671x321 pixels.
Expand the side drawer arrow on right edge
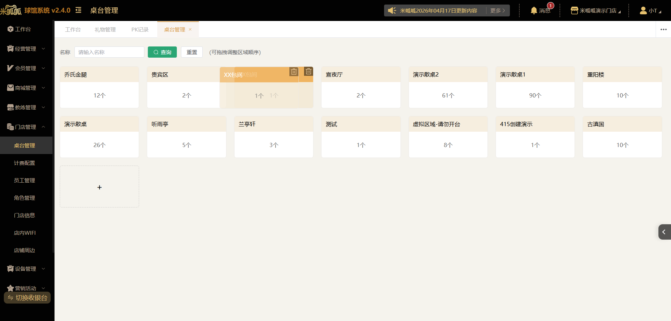[664, 232]
